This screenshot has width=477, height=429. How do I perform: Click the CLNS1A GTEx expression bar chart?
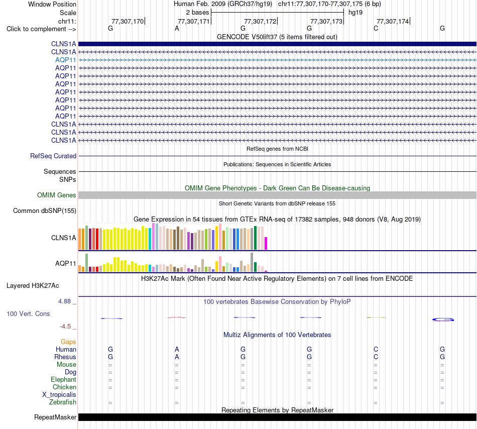click(173, 237)
